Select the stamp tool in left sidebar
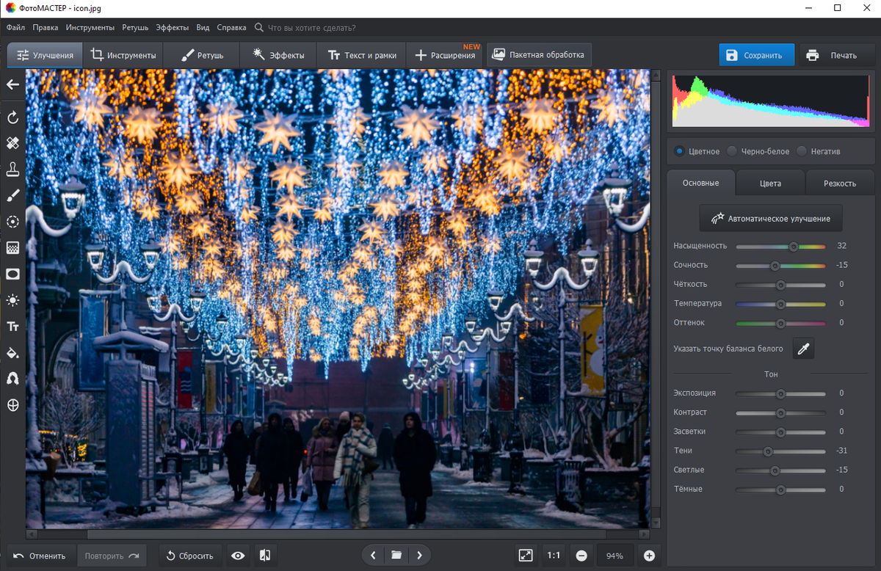881x571 pixels. pyautogui.click(x=12, y=170)
